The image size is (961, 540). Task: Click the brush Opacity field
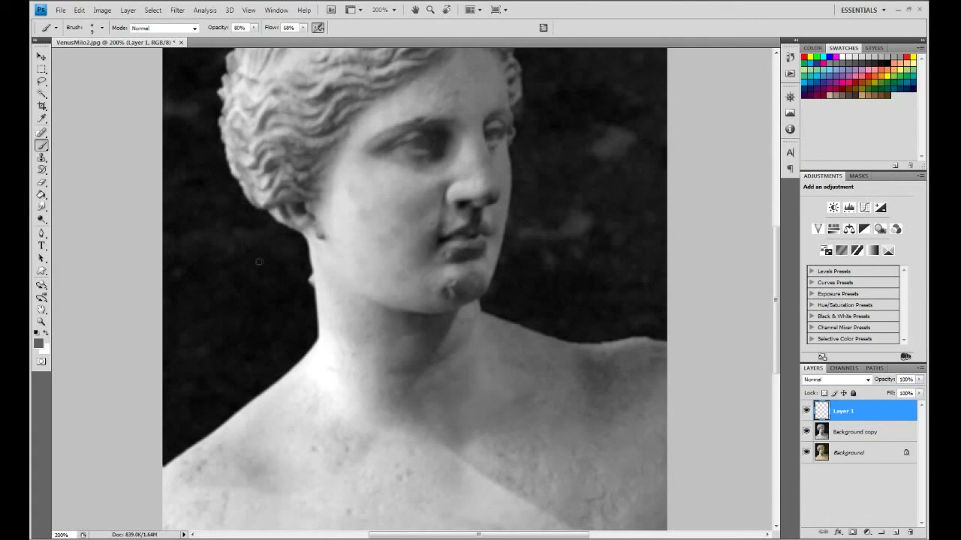point(239,28)
